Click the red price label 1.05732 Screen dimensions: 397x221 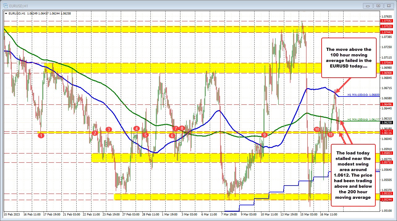pyautogui.click(x=387, y=162)
